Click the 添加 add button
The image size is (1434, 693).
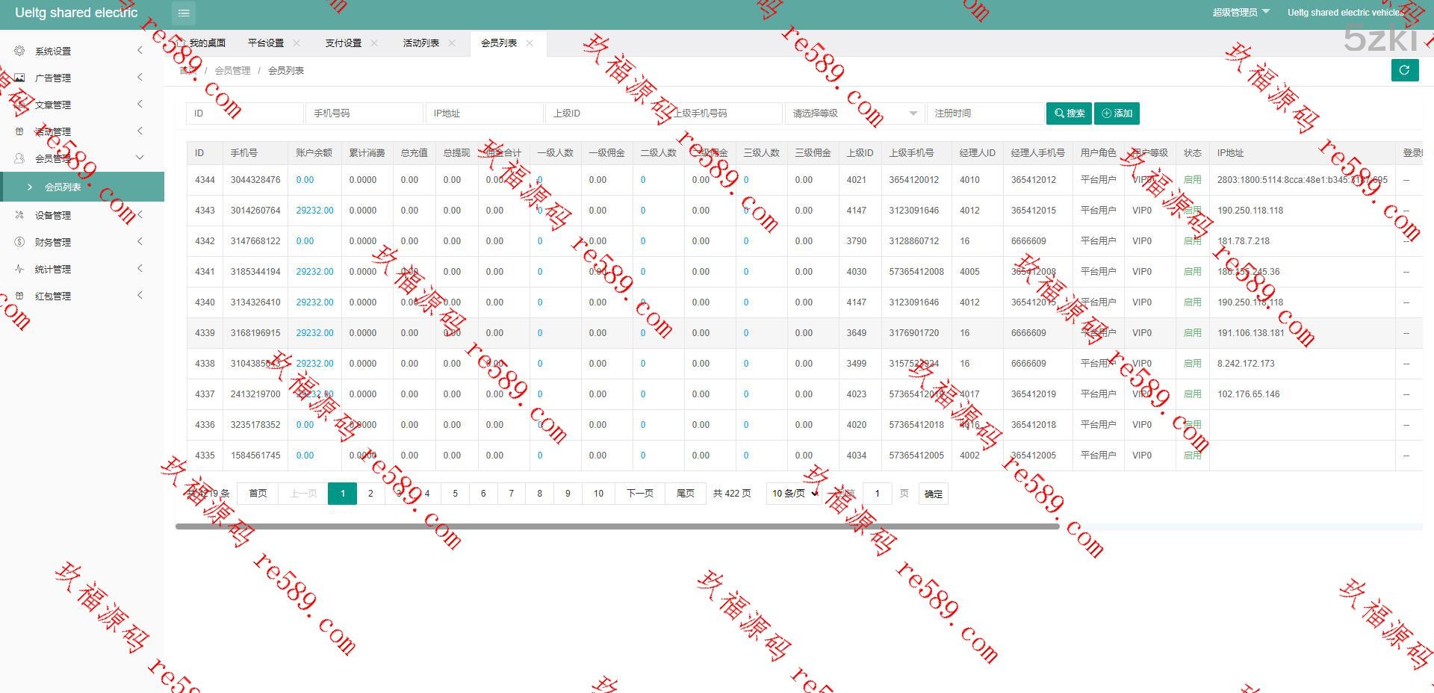pyautogui.click(x=1117, y=114)
